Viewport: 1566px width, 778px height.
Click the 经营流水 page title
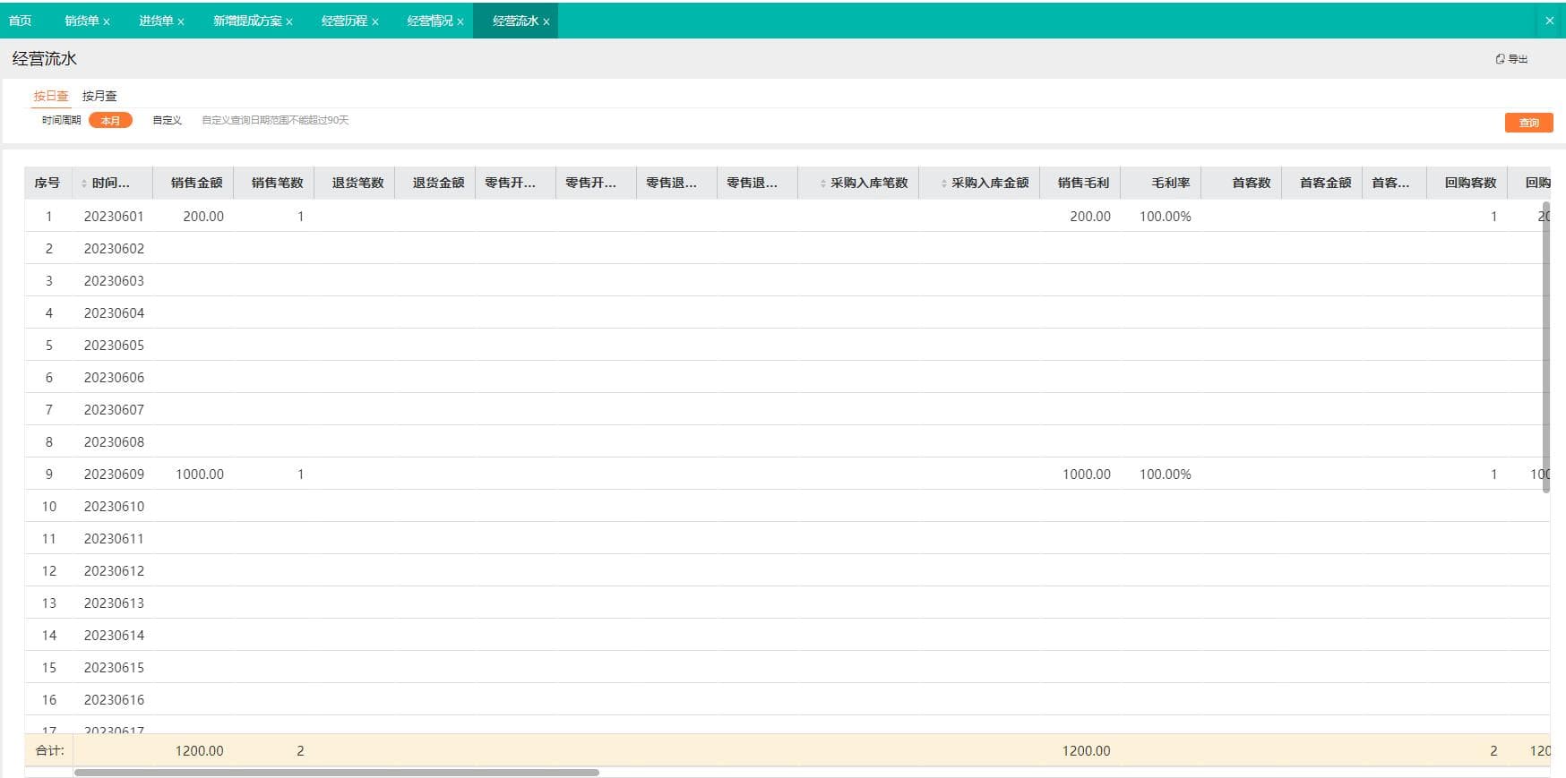click(x=45, y=59)
